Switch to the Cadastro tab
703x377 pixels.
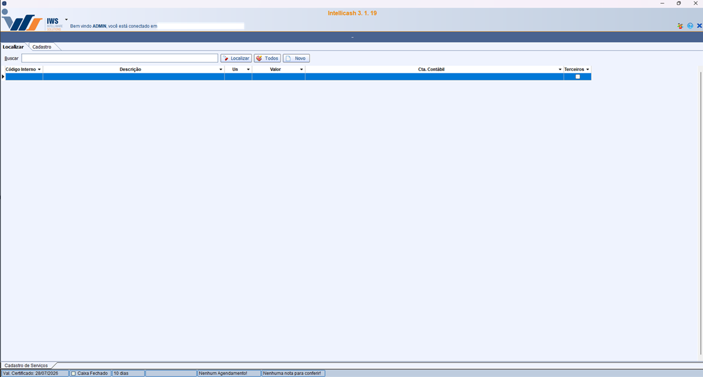coord(42,47)
